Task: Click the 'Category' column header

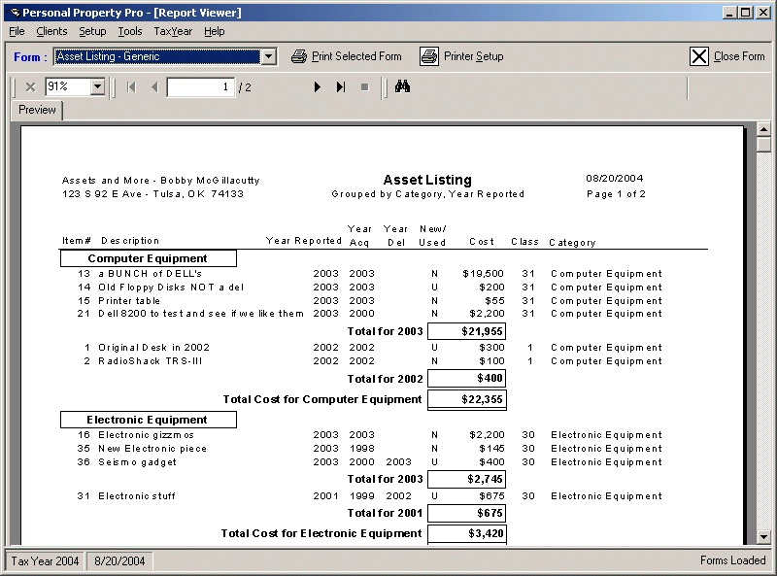Action: (x=572, y=243)
